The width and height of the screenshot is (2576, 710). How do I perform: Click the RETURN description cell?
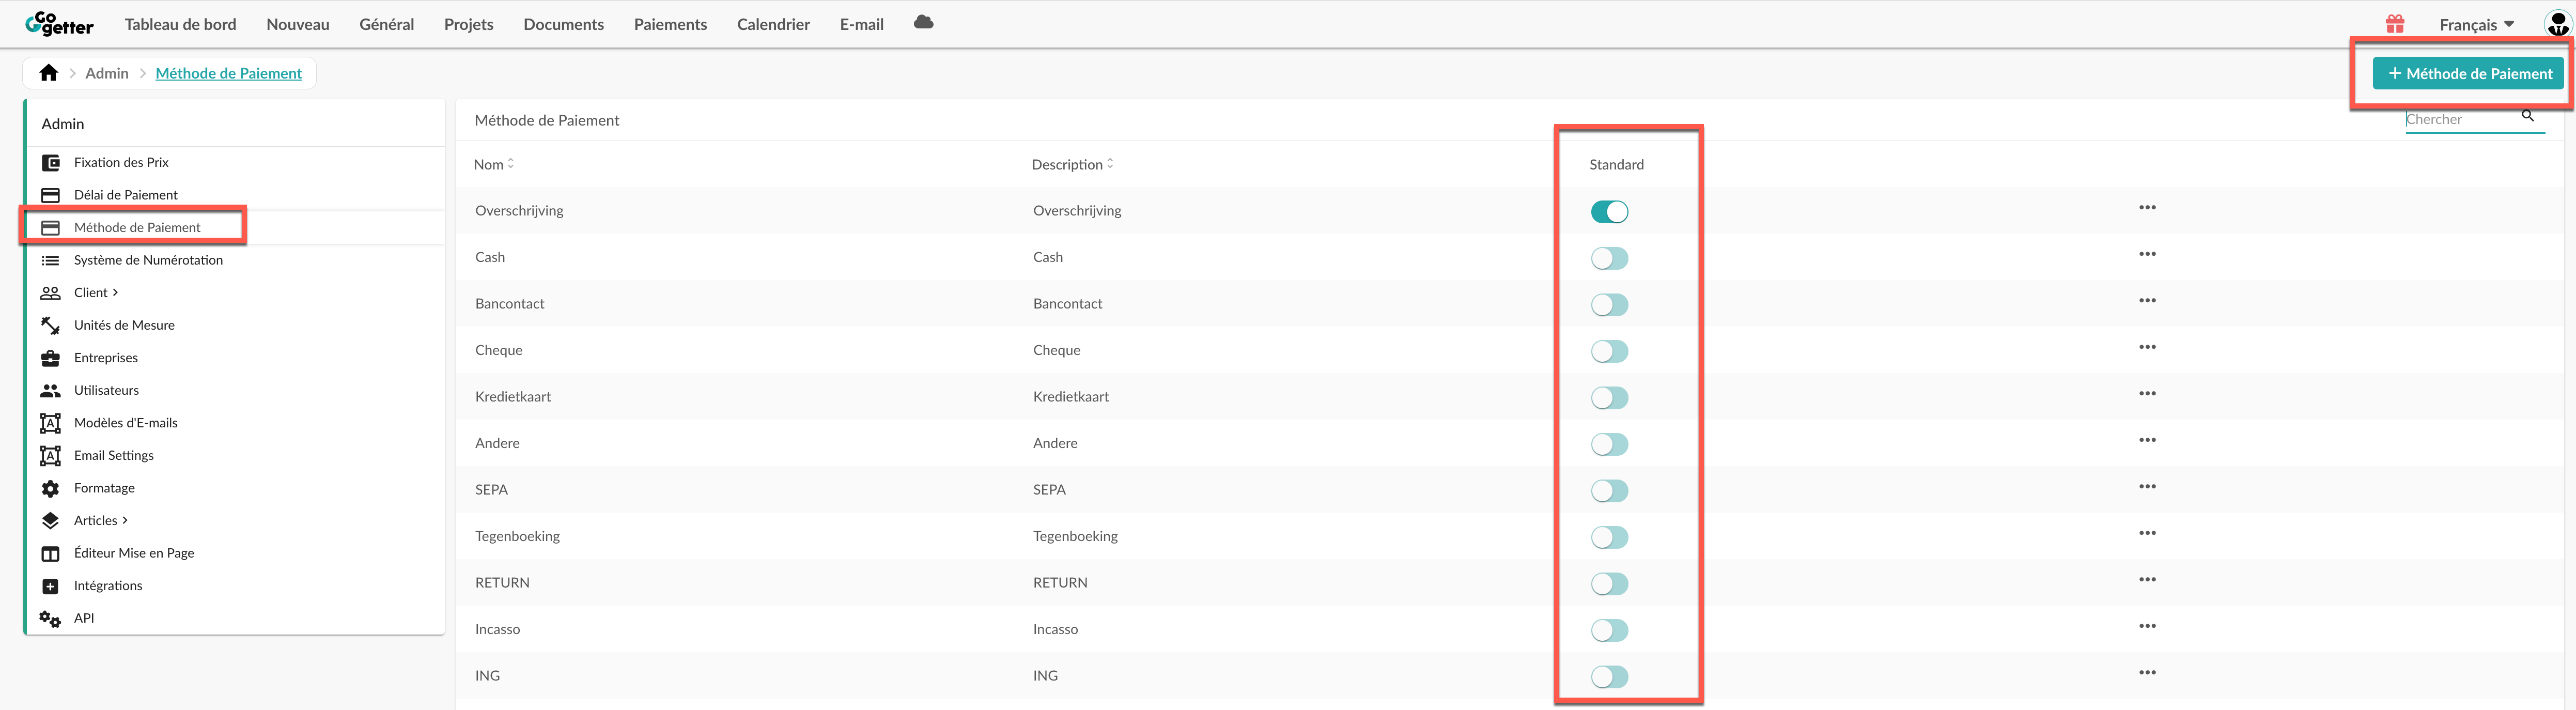point(1060,582)
